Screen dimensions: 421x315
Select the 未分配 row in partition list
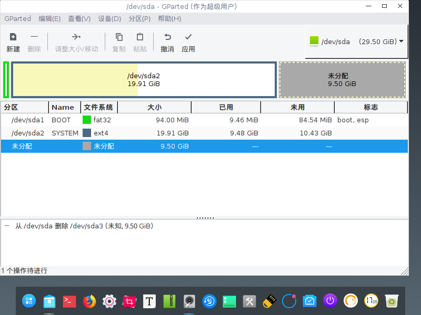[x=204, y=146]
